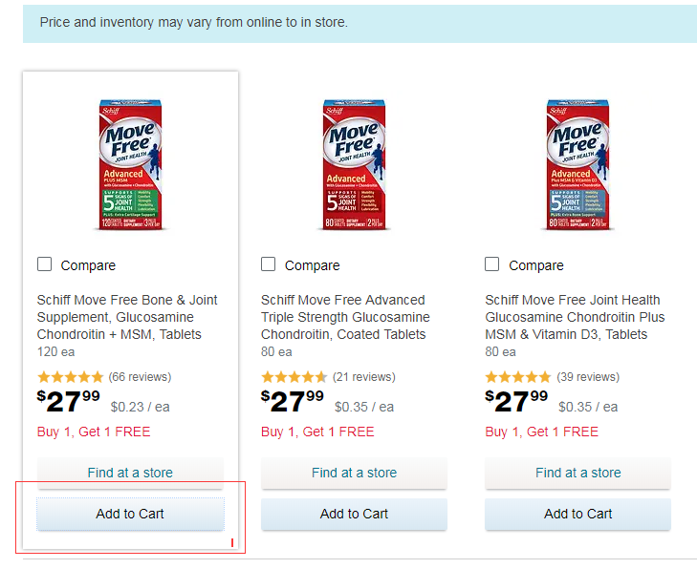Open Schiff Move Free Joint Health title link
697x569 pixels.
575,317
